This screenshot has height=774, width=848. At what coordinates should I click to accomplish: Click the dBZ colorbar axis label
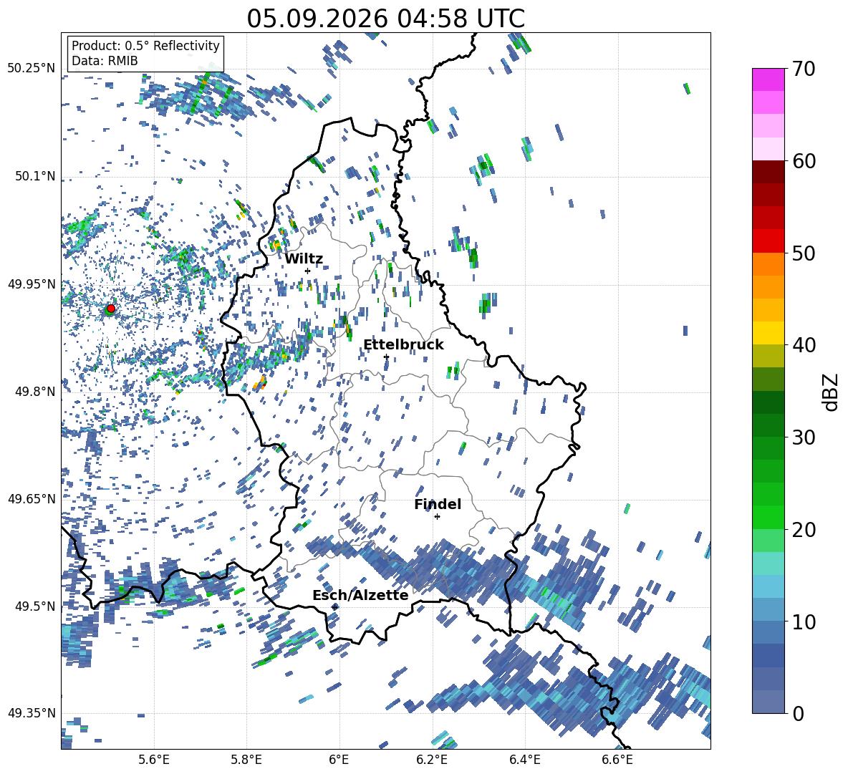point(832,392)
